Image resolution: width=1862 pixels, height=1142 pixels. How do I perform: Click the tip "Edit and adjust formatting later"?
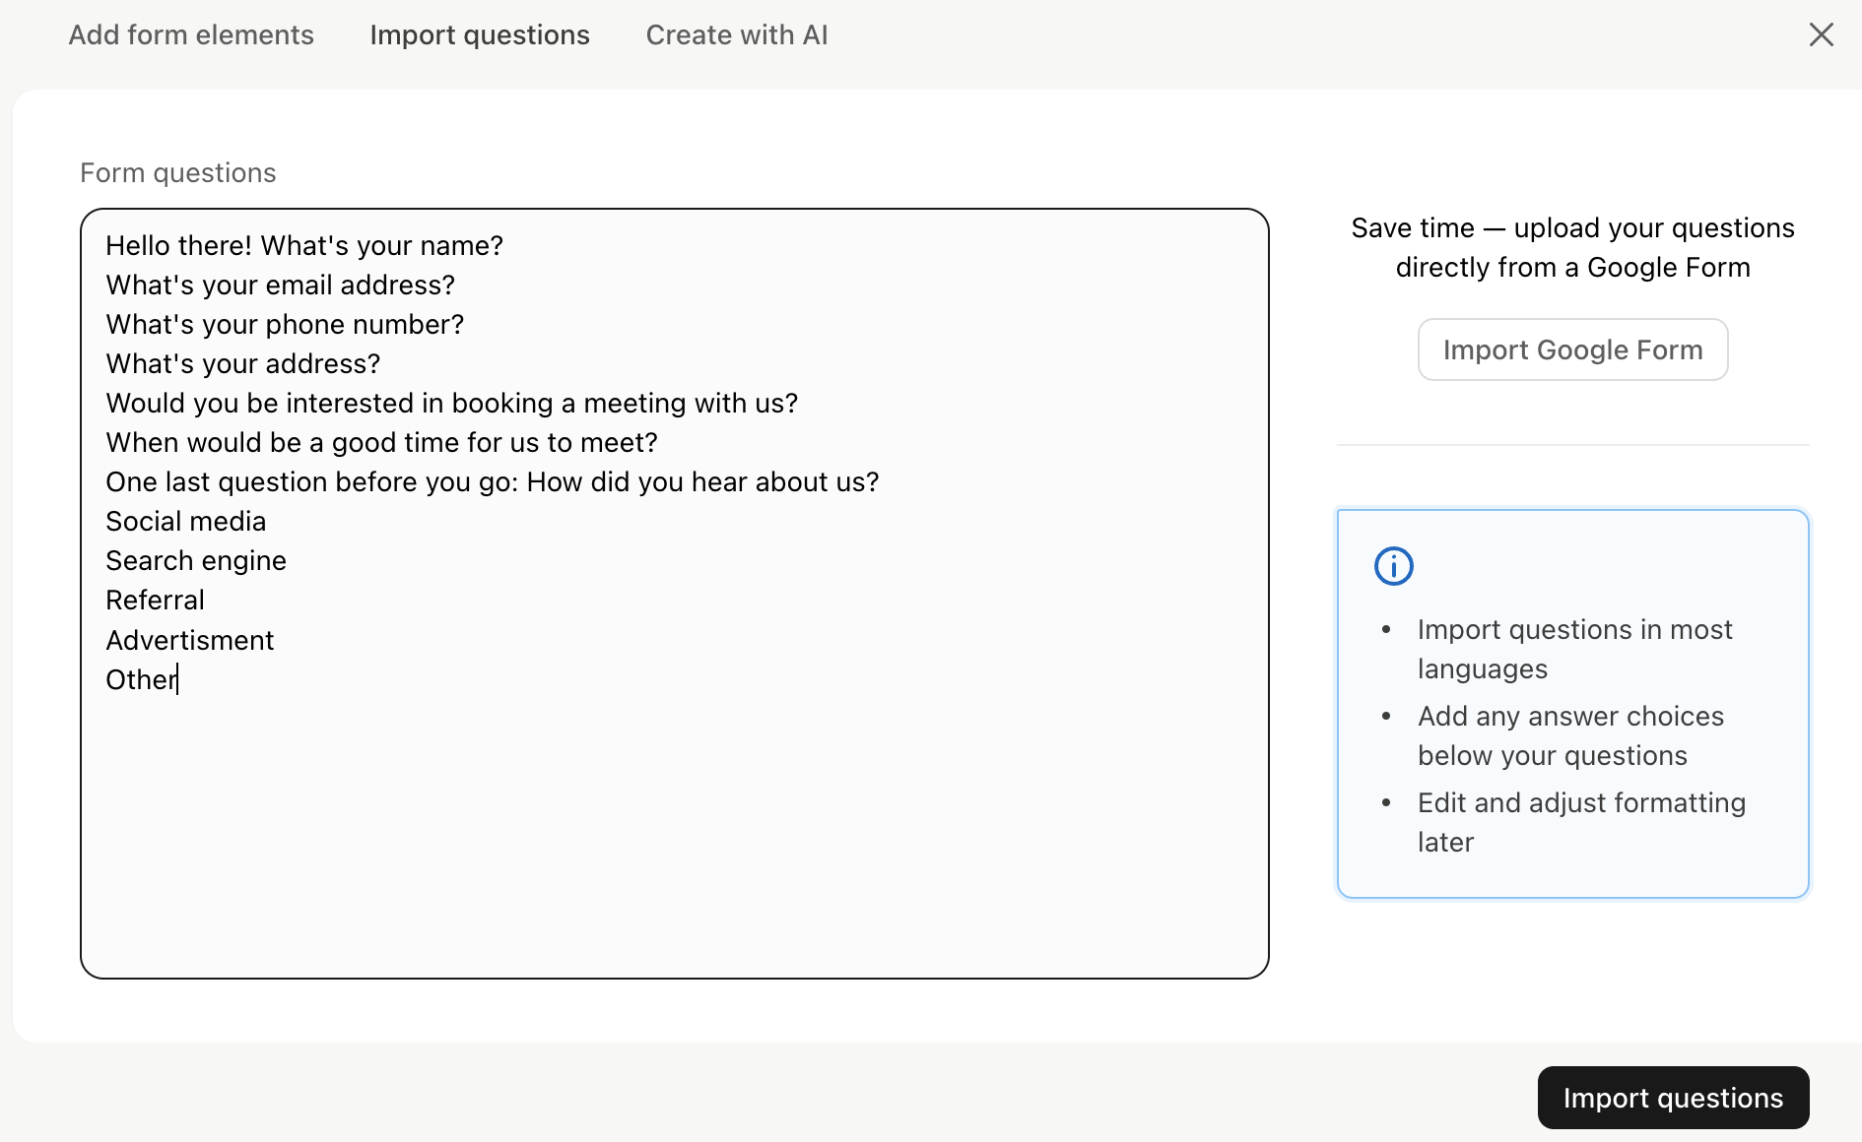(1581, 822)
